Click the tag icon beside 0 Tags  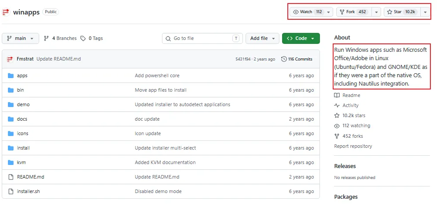coord(83,38)
